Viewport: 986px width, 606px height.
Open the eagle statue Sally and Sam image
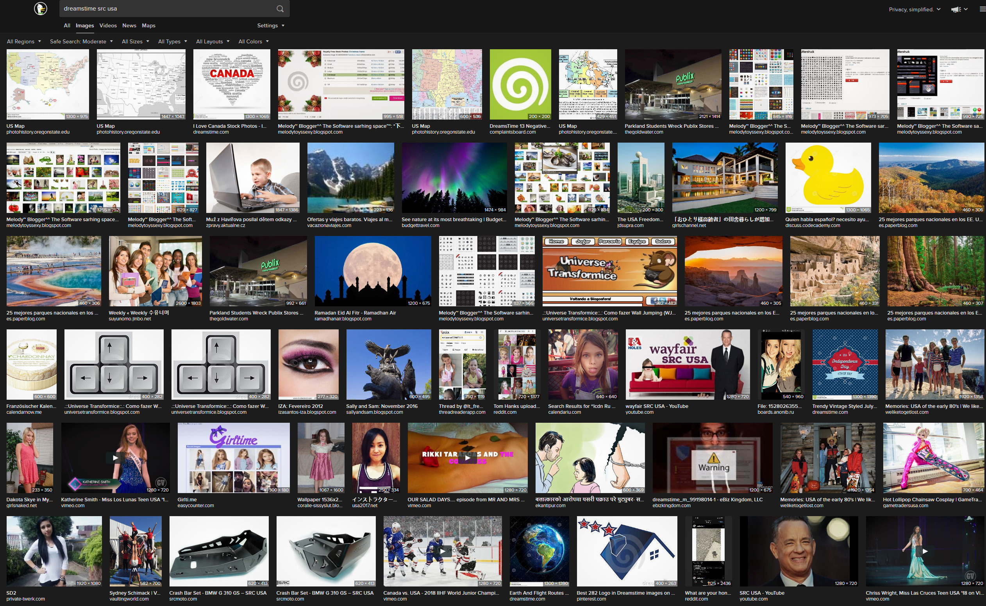tap(389, 365)
